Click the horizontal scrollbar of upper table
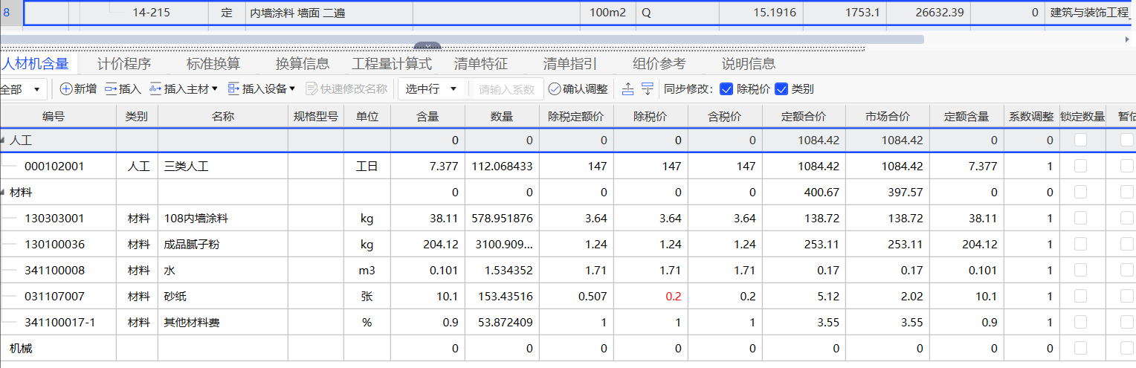The width and height of the screenshot is (1136, 368). pyautogui.click(x=462, y=39)
